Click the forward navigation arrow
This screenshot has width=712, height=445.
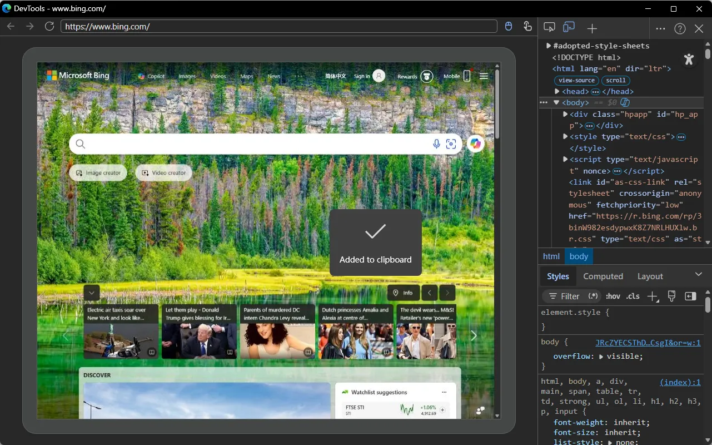coord(30,27)
